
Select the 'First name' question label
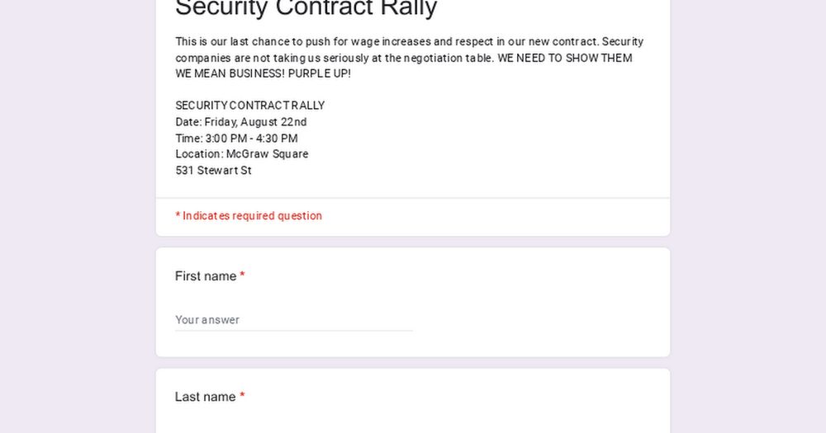click(206, 276)
